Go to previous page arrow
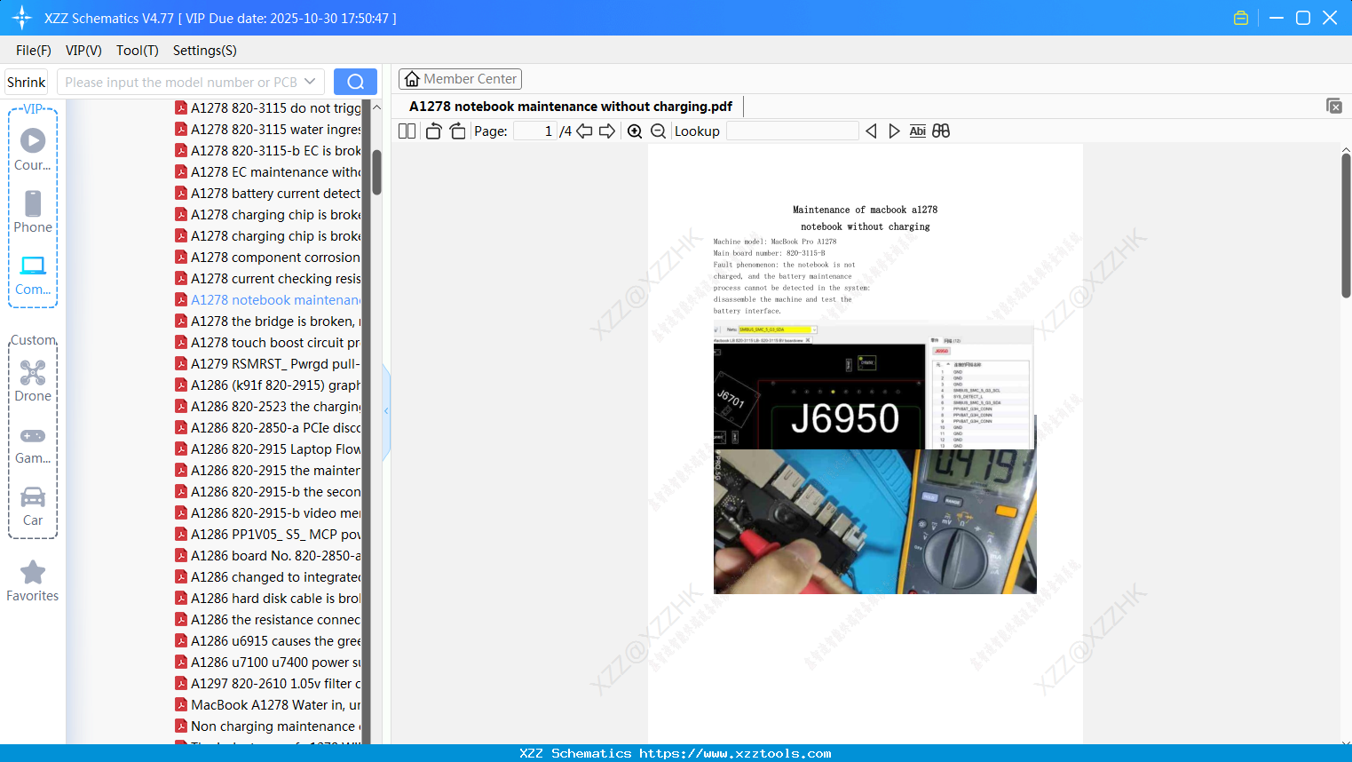The width and height of the screenshot is (1352, 762). (x=584, y=131)
